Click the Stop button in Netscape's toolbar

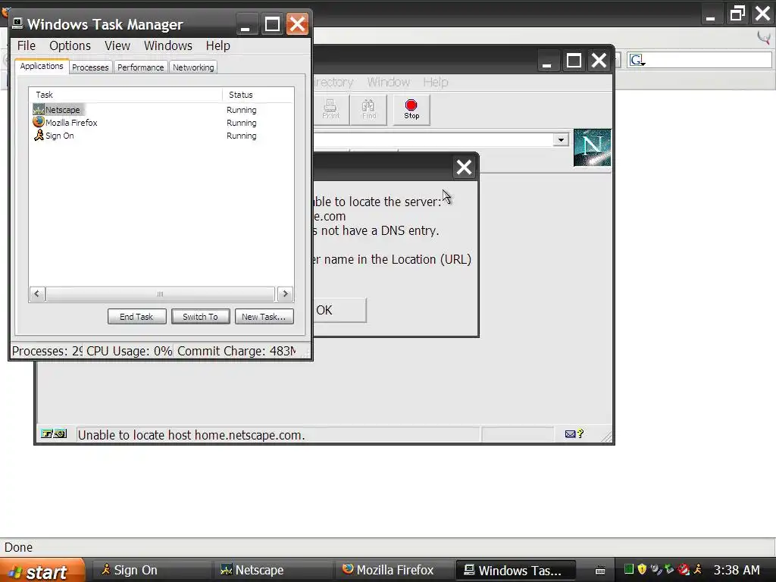[411, 109]
